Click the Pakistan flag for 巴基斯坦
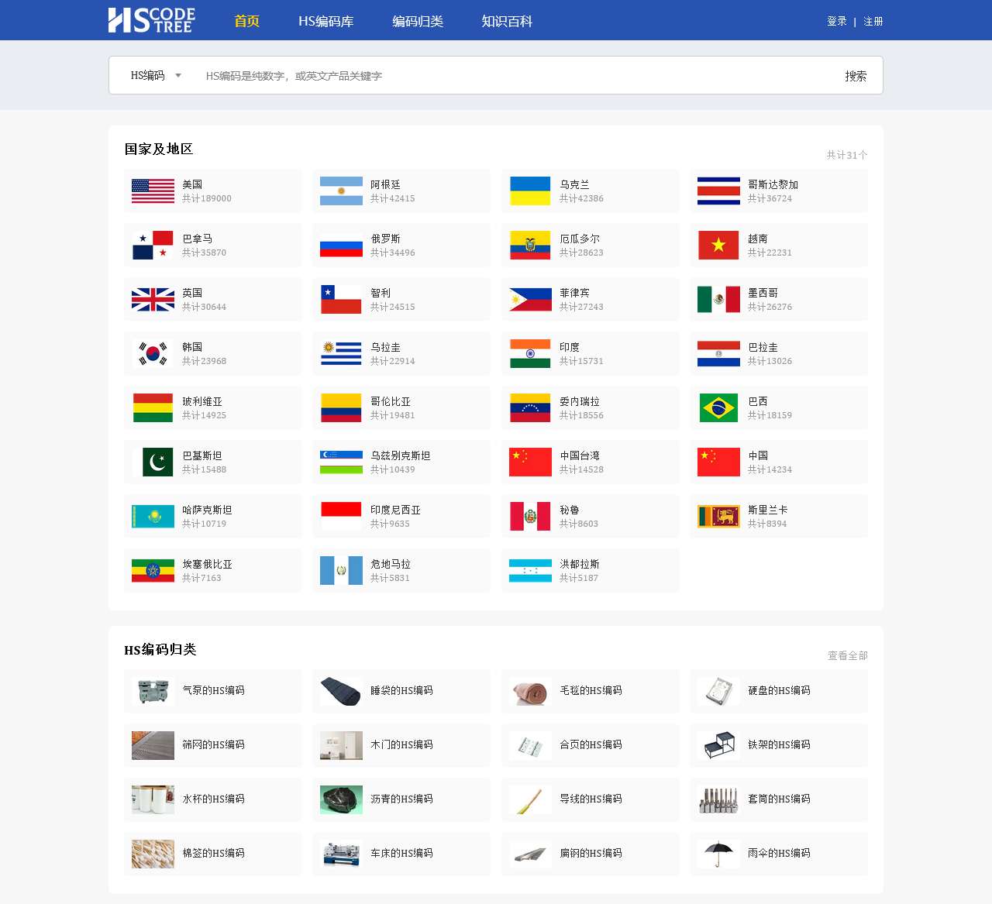Image resolution: width=992 pixels, height=904 pixels. pyautogui.click(x=153, y=462)
